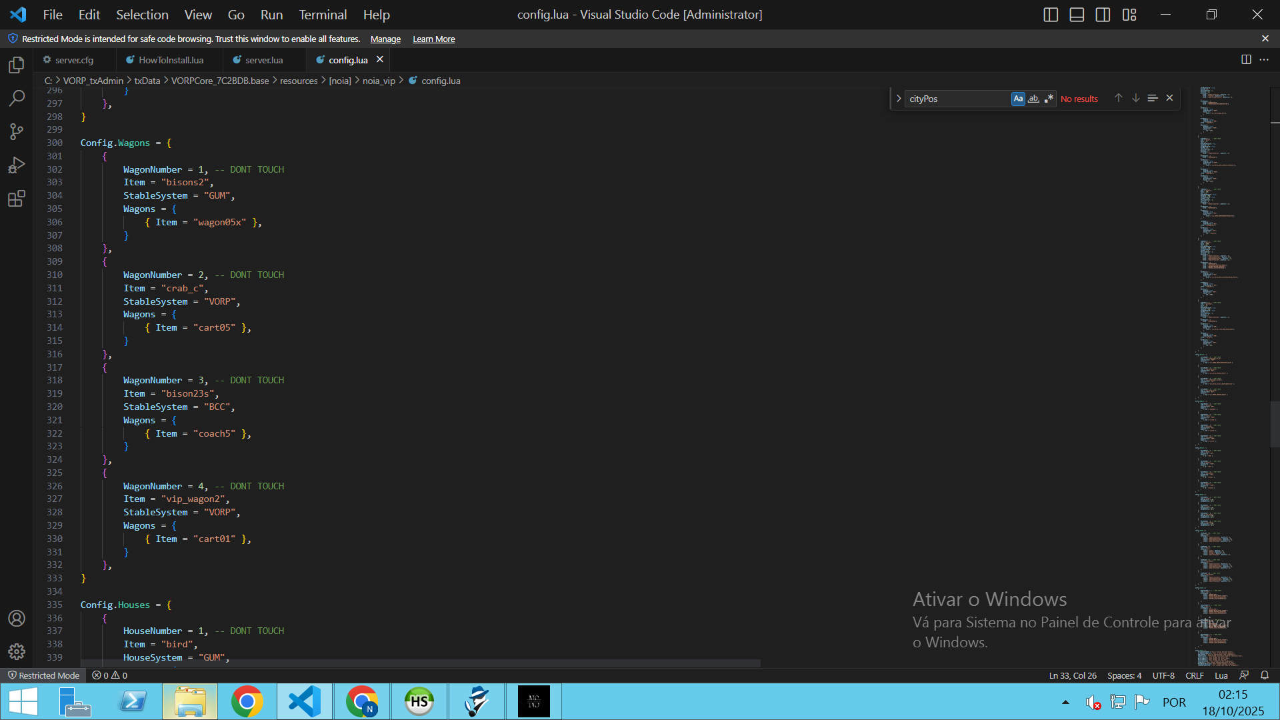Toggle Match Case in find widget
Image resolution: width=1280 pixels, height=720 pixels.
tap(1018, 99)
